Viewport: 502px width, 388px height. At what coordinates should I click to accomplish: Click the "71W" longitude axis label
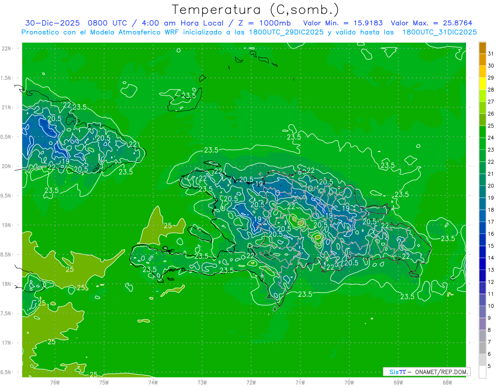(x=300, y=383)
